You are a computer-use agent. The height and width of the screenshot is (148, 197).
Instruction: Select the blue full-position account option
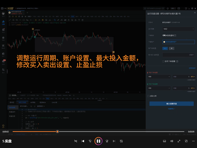pyautogui.click(x=165, y=49)
